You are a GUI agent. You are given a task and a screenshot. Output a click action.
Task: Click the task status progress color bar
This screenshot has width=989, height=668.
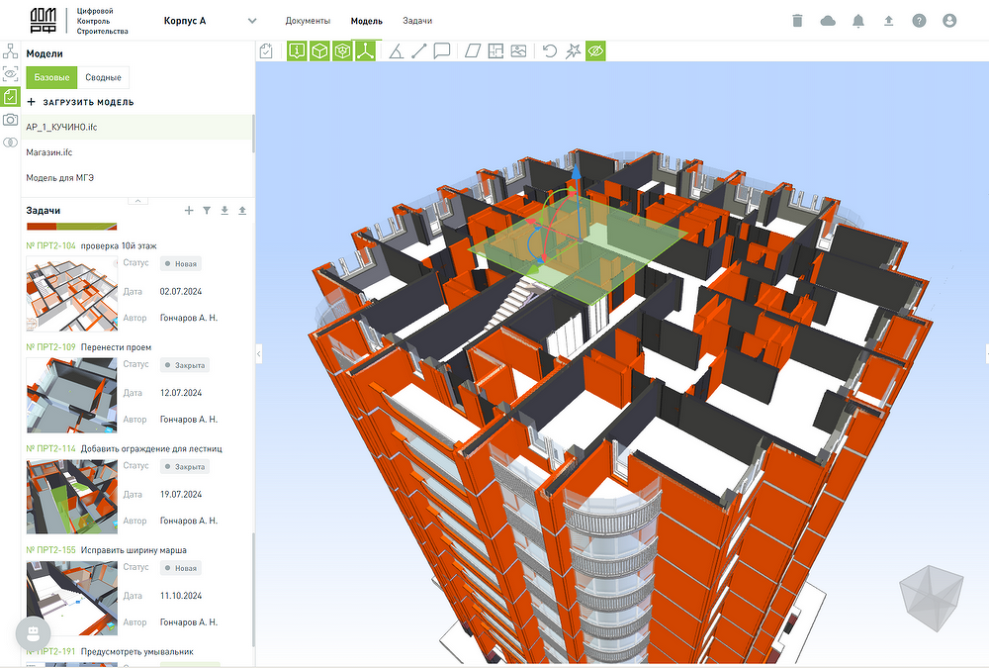[x=72, y=226]
